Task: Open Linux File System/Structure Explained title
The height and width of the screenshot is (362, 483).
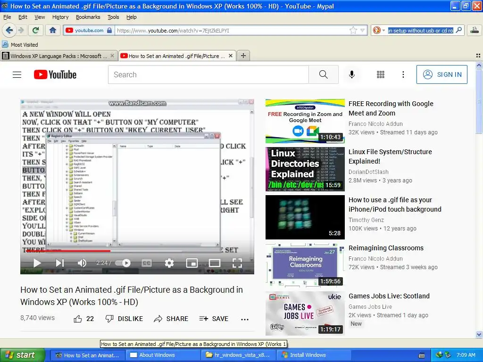Action: (x=390, y=156)
